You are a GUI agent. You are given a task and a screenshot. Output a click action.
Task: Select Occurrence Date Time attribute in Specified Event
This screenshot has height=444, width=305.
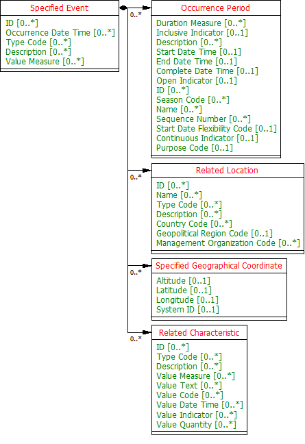(x=60, y=33)
